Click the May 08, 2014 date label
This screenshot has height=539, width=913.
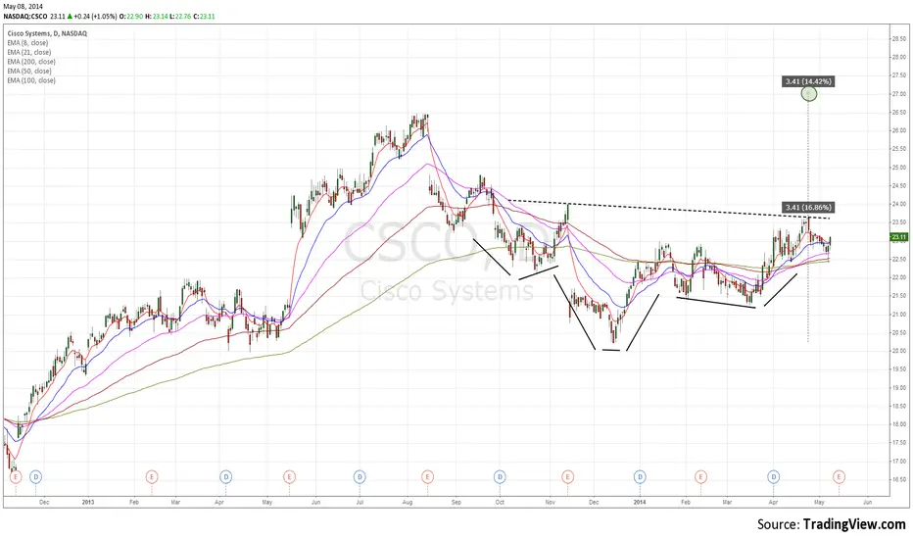(23, 7)
